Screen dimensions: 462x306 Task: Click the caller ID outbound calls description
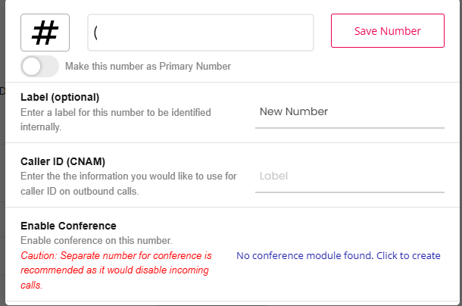129,183
